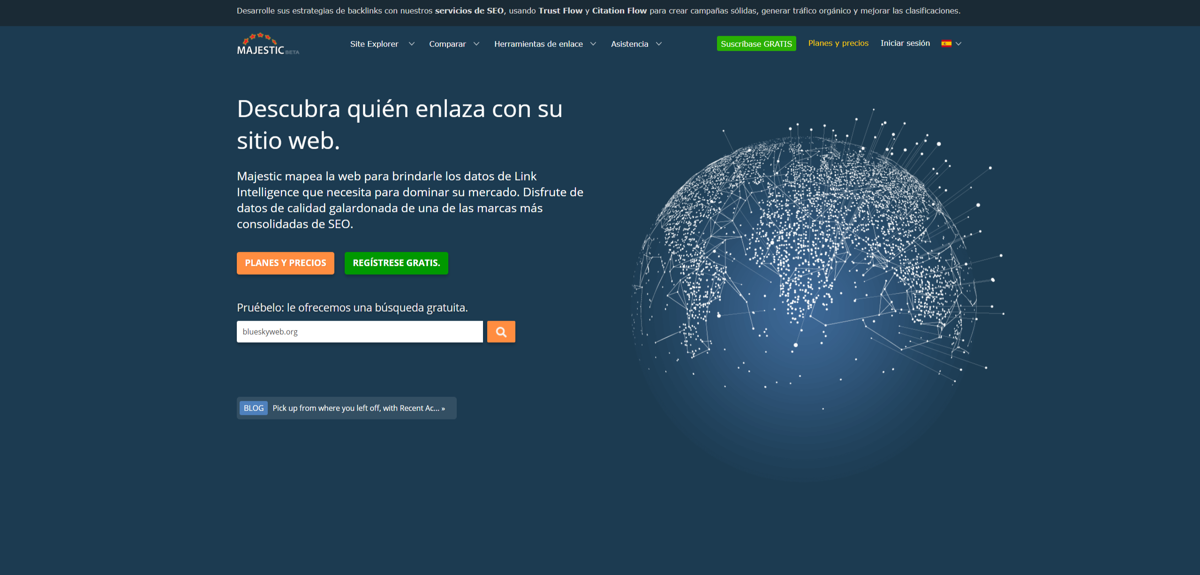Open the Planes y precios header link

point(838,43)
